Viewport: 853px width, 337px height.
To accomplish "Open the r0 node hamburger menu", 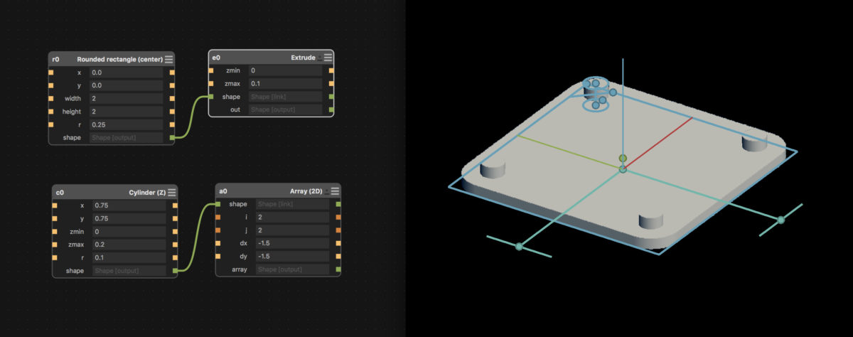I will pyautogui.click(x=168, y=59).
